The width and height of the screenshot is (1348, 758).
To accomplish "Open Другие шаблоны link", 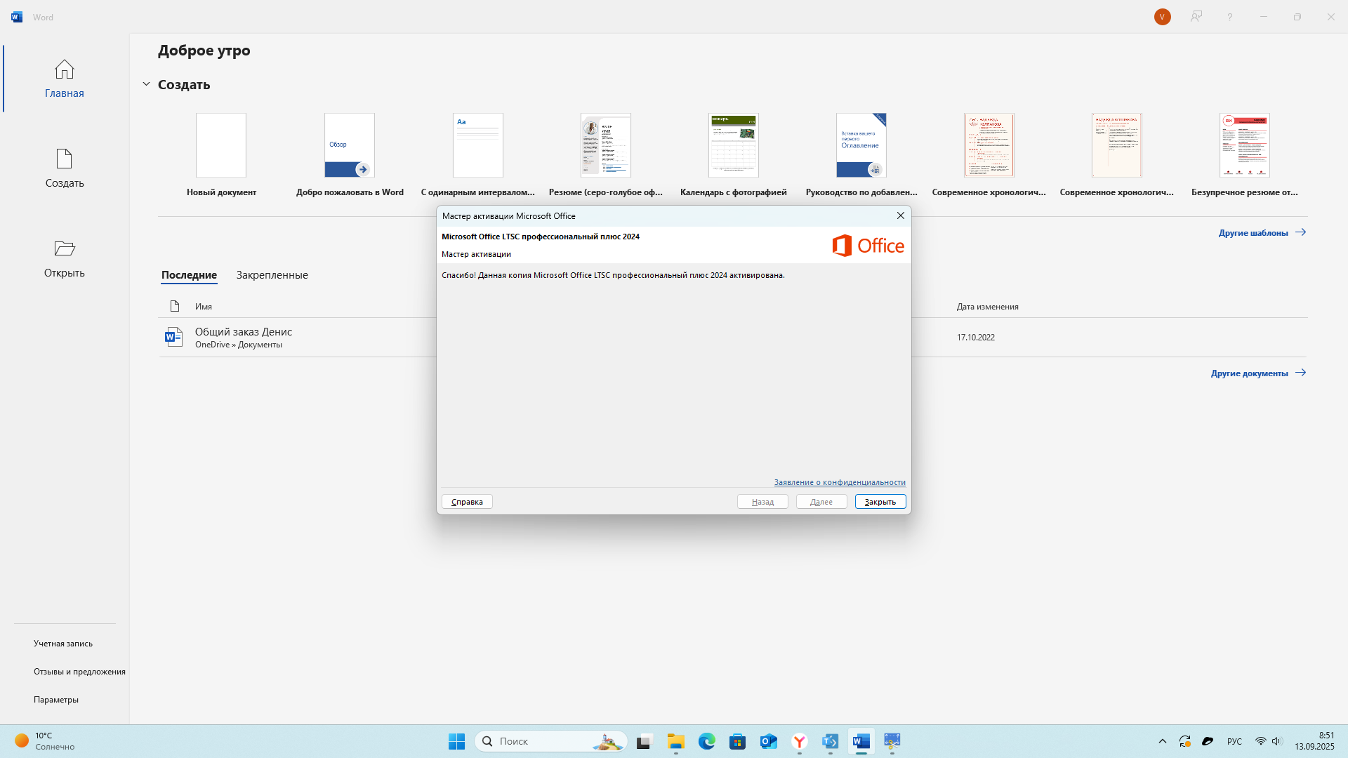I will click(1262, 232).
